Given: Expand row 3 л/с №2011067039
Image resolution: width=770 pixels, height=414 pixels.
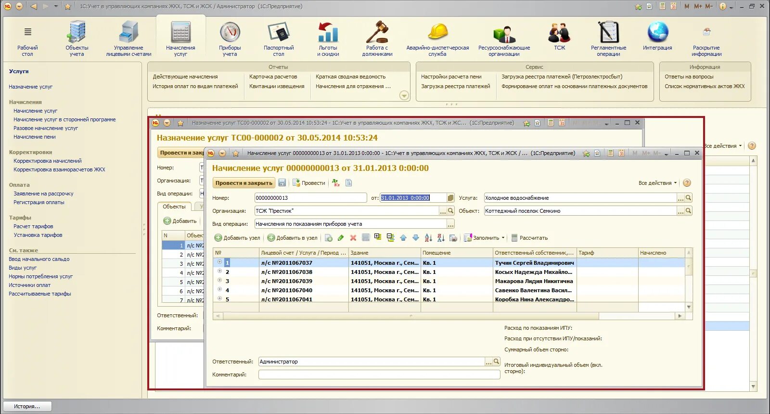Looking at the screenshot, I should [219, 280].
